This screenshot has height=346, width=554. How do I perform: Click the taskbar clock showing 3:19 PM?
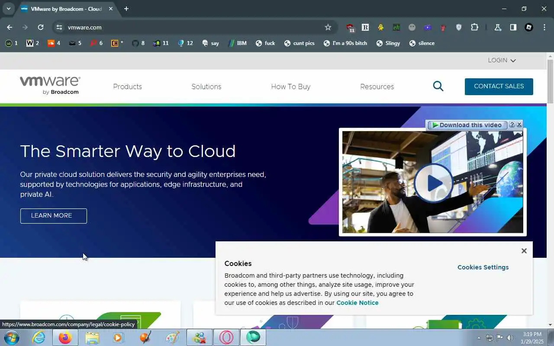pyautogui.click(x=532, y=338)
